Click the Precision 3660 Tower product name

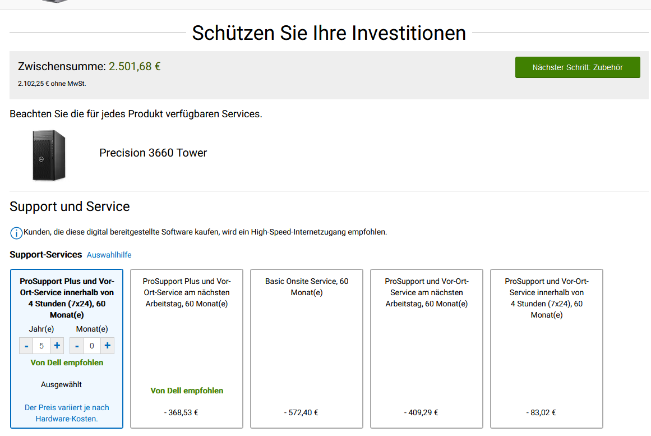(153, 152)
